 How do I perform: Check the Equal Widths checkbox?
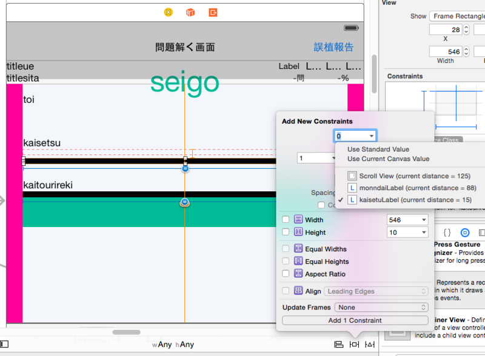coord(286,248)
